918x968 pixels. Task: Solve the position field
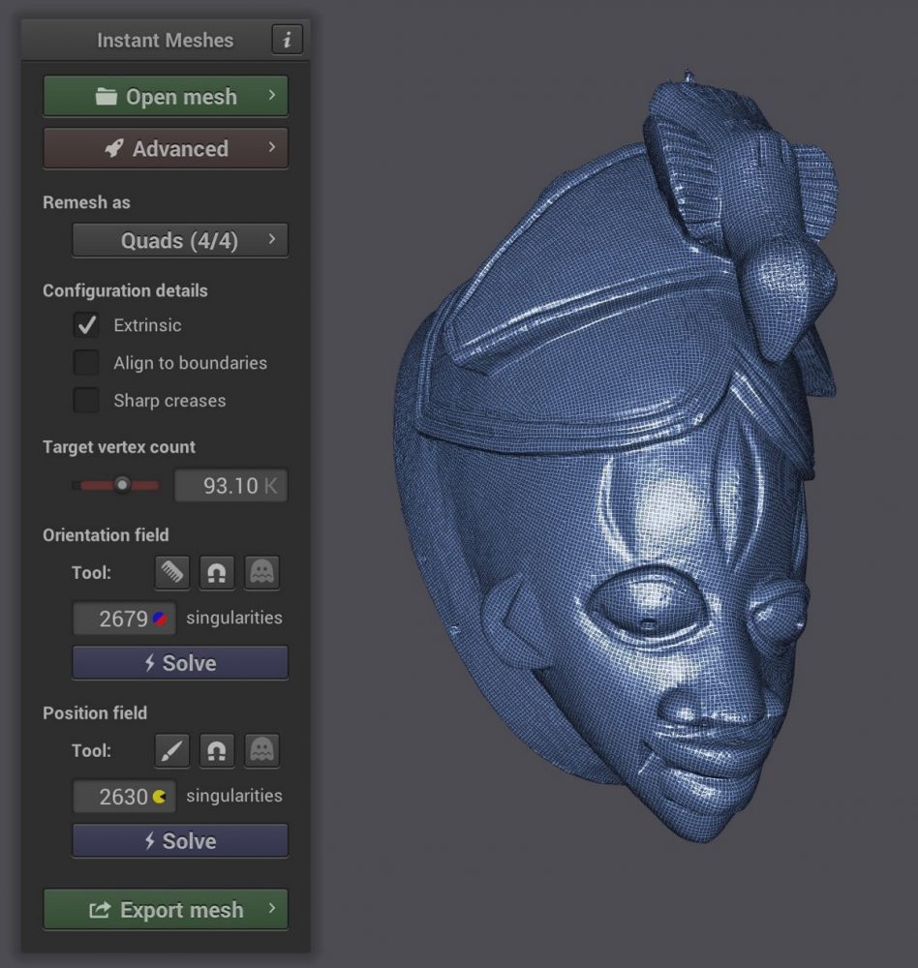180,841
